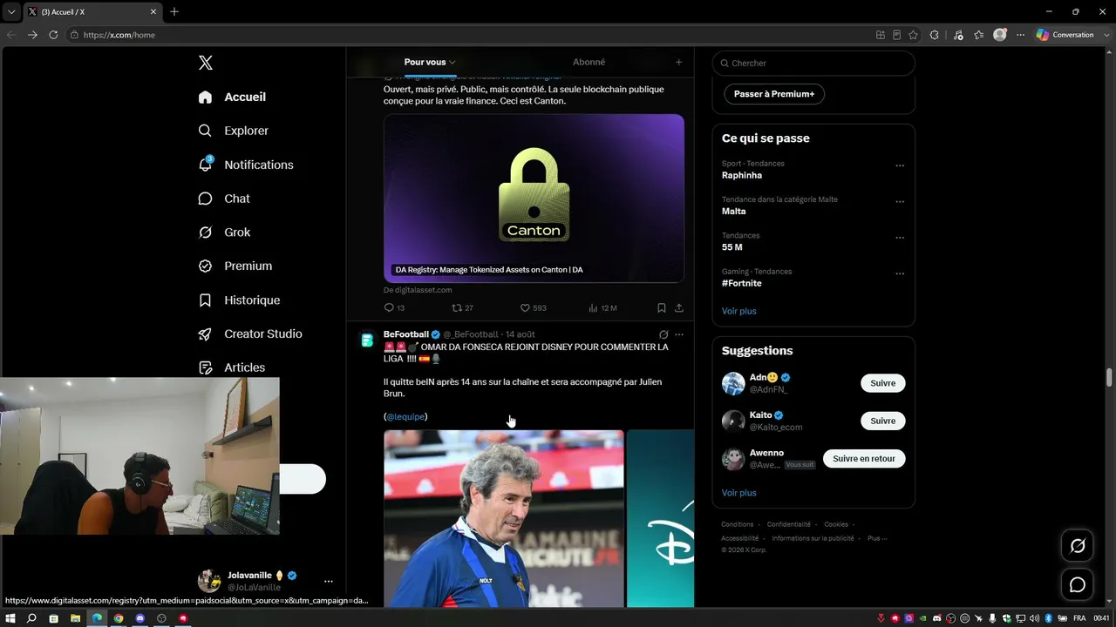Open the Adn profile avatar
The width and height of the screenshot is (1116, 627).
pos(733,383)
